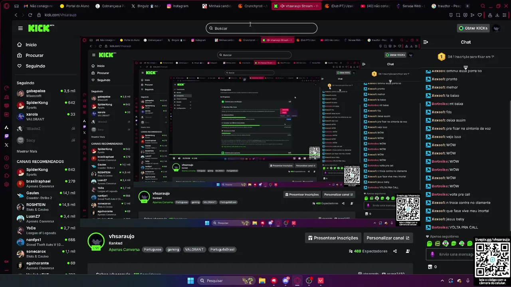Open the chat shop icon
The width and height of the screenshot is (511, 287).
430,267
